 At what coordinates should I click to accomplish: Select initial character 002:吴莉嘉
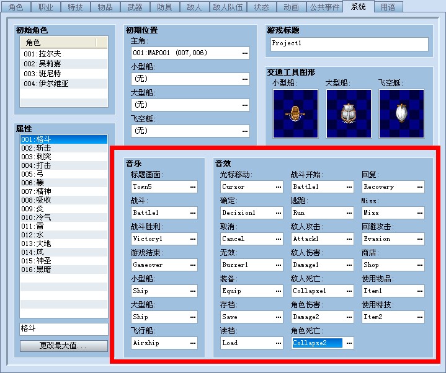pos(64,64)
